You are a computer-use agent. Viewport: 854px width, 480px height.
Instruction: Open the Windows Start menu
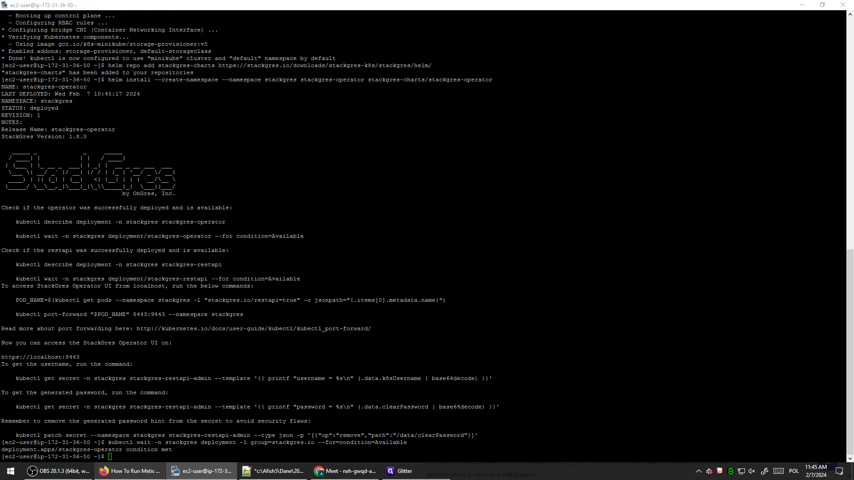point(11,471)
